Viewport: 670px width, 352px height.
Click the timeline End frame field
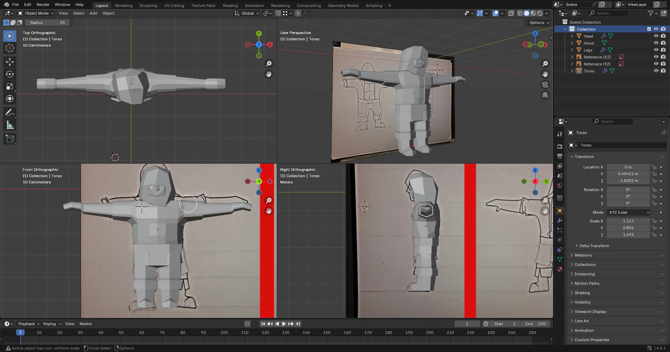(x=535, y=324)
